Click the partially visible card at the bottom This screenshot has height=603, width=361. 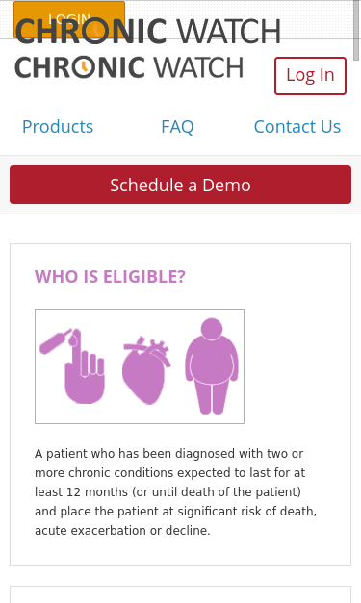pyautogui.click(x=181, y=594)
